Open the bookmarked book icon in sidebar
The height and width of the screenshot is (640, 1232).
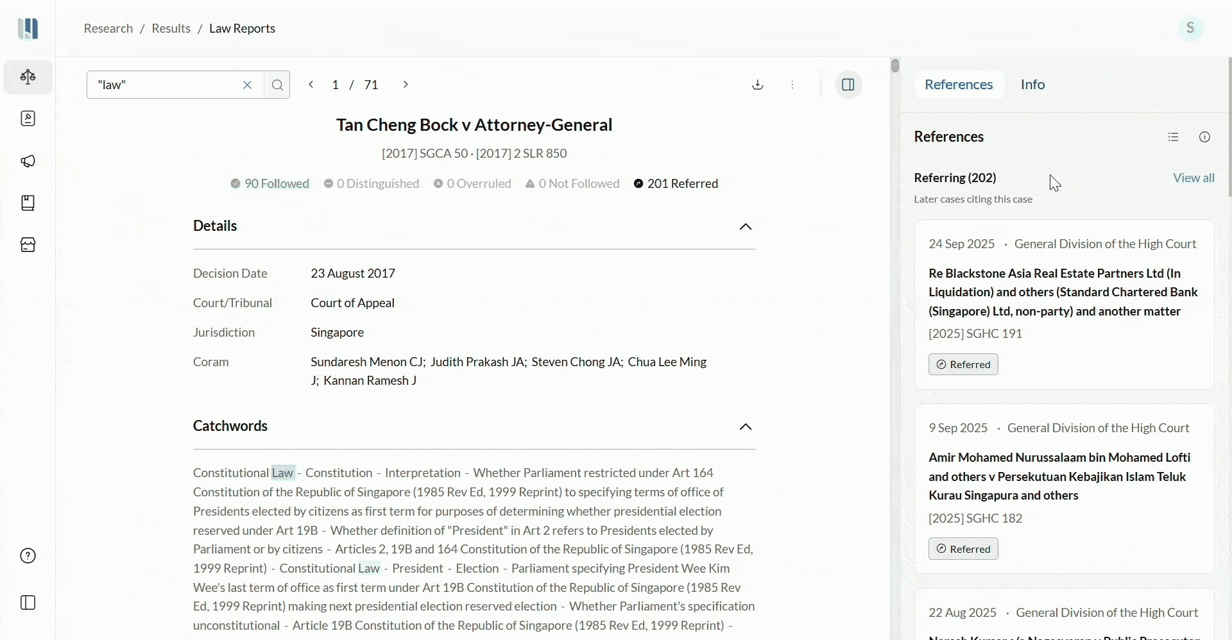click(28, 203)
